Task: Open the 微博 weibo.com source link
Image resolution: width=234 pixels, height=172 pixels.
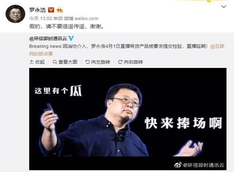Action: pyautogui.click(x=81, y=19)
